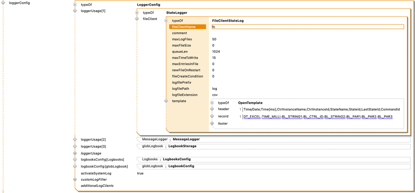This screenshot has height=193, width=415.
Task: Click the diamond icon next to footer
Action: 212,124
